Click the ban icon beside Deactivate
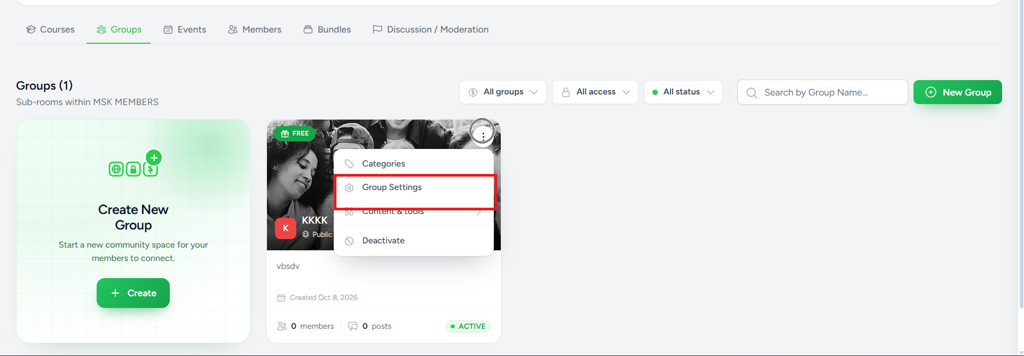 pos(349,241)
